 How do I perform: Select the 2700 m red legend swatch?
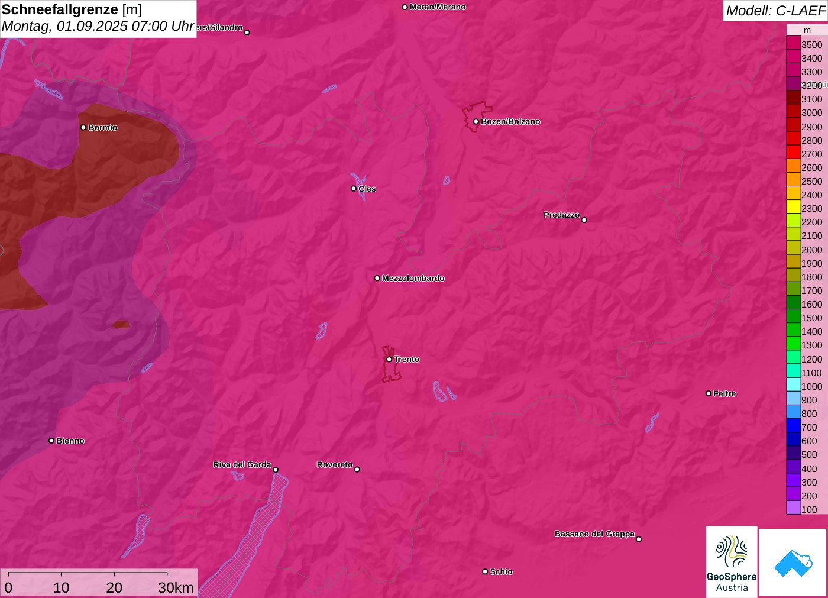coord(794,152)
